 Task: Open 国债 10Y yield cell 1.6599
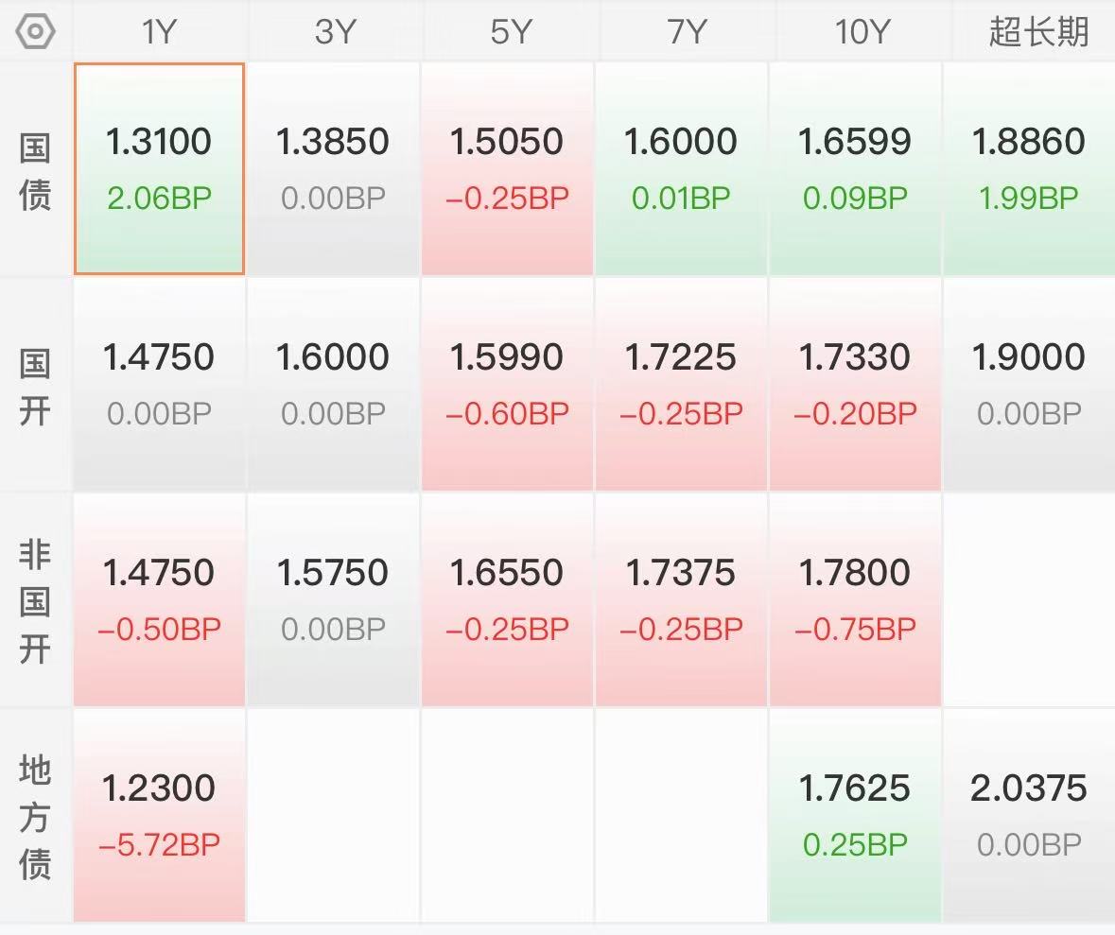point(855,168)
